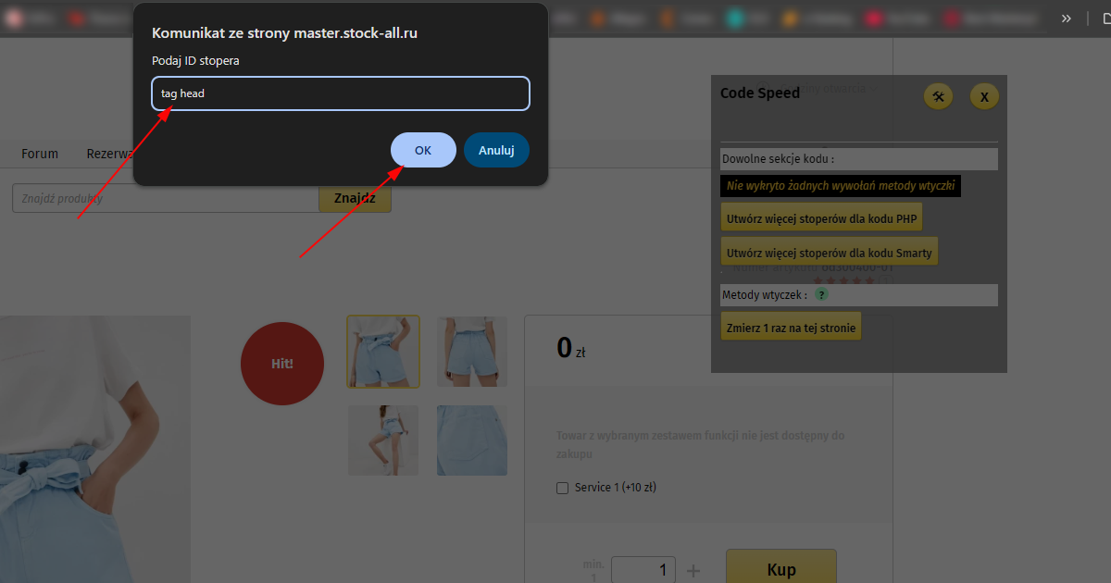Select the fabric close-up thumbnail
This screenshot has height=583, width=1111.
click(472, 440)
